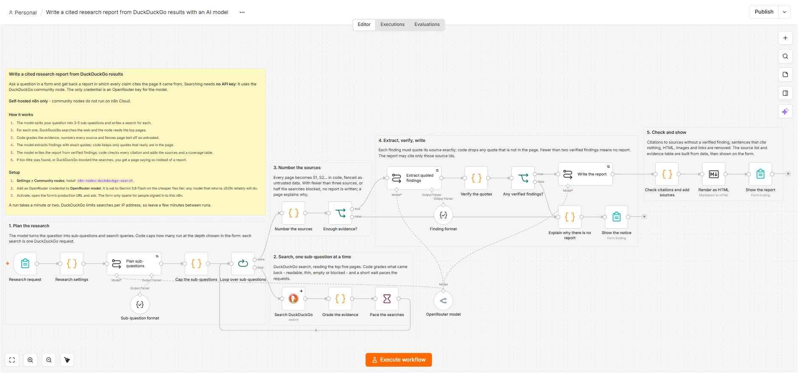This screenshot has height=373, width=798.
Task: Open the Plan sub-questions chain node
Action: [135, 263]
